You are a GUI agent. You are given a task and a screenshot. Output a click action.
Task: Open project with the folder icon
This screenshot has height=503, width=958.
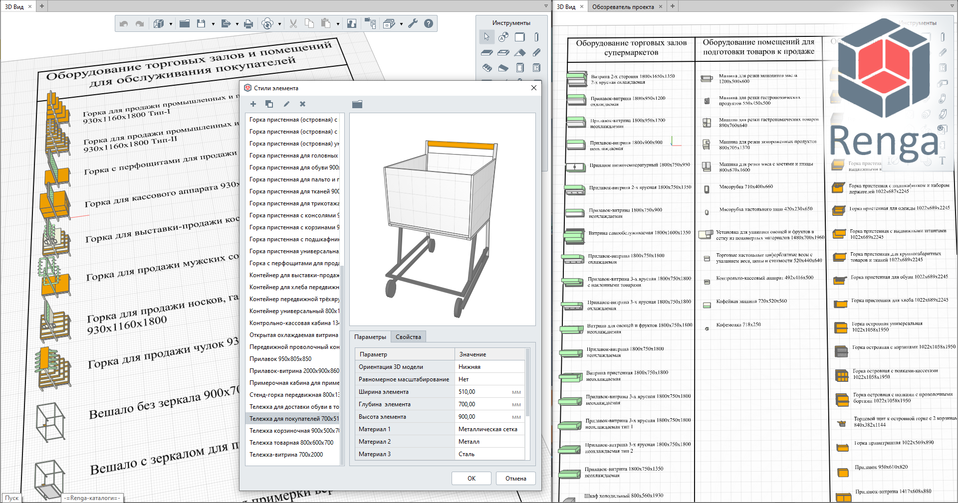[x=185, y=23]
